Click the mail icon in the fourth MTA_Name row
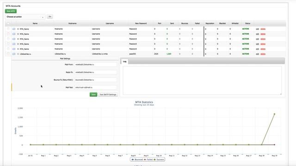This screenshot has width=296, height=166. click(14, 44)
